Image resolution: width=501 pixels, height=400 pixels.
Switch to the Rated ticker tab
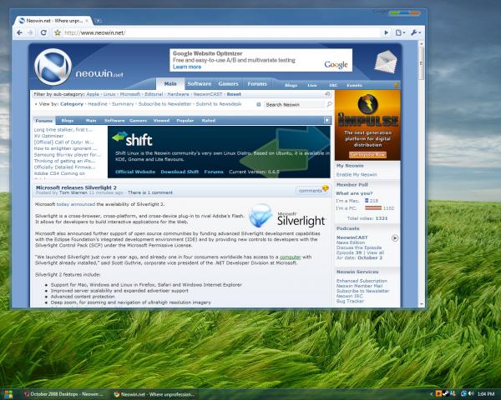[208, 121]
